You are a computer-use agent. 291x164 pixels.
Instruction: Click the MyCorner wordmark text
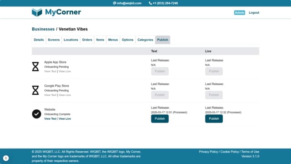click(x=63, y=12)
